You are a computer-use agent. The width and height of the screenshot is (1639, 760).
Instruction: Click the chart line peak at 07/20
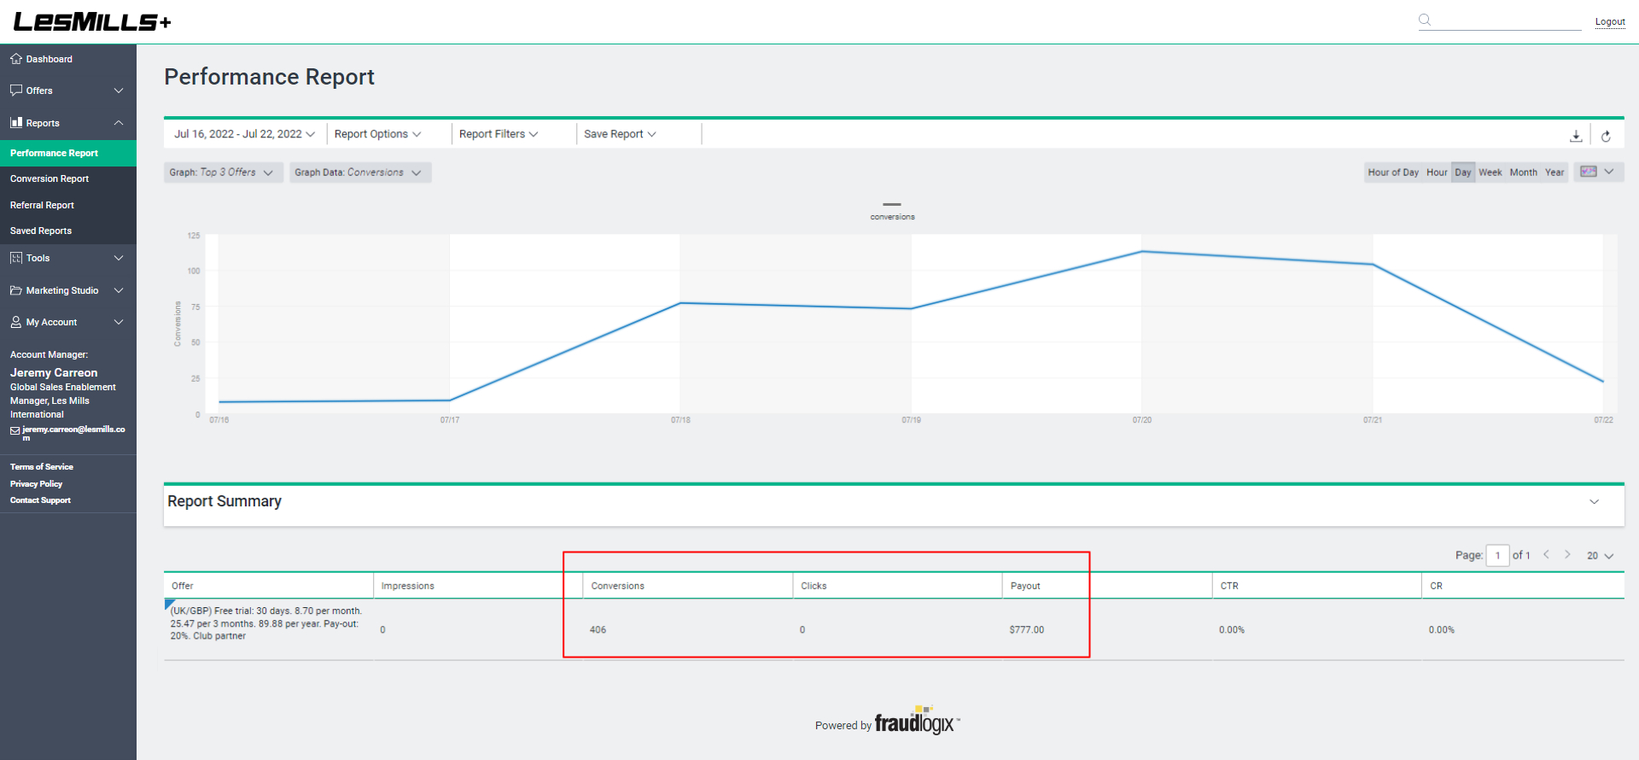click(x=1142, y=252)
